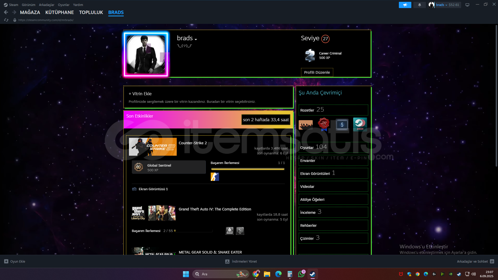Switch to the TOPLULUK tab
The image size is (498, 280).
point(91,12)
